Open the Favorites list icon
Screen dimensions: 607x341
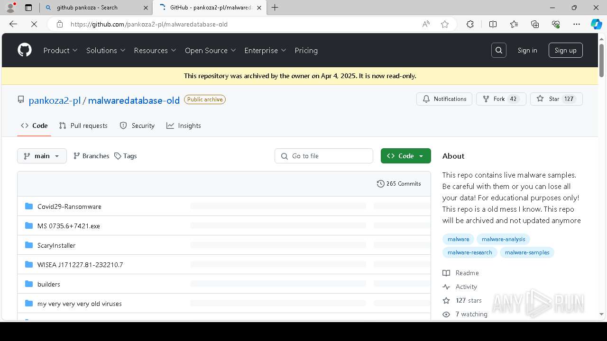(x=514, y=24)
